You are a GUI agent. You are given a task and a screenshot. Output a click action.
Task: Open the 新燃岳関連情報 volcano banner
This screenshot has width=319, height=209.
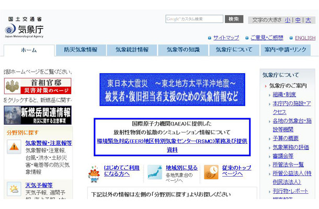click(x=38, y=115)
